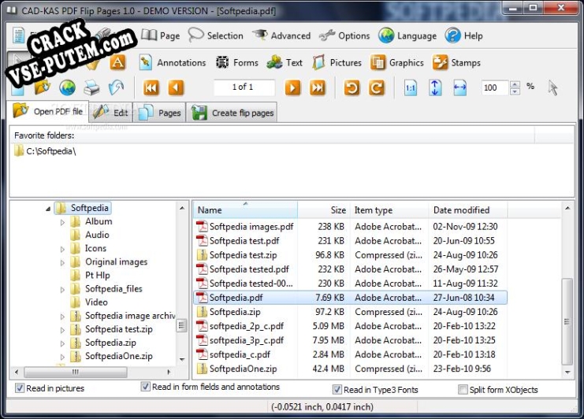Expand the Softpedia_files folder node
The width and height of the screenshot is (584, 419).
pyautogui.click(x=63, y=289)
